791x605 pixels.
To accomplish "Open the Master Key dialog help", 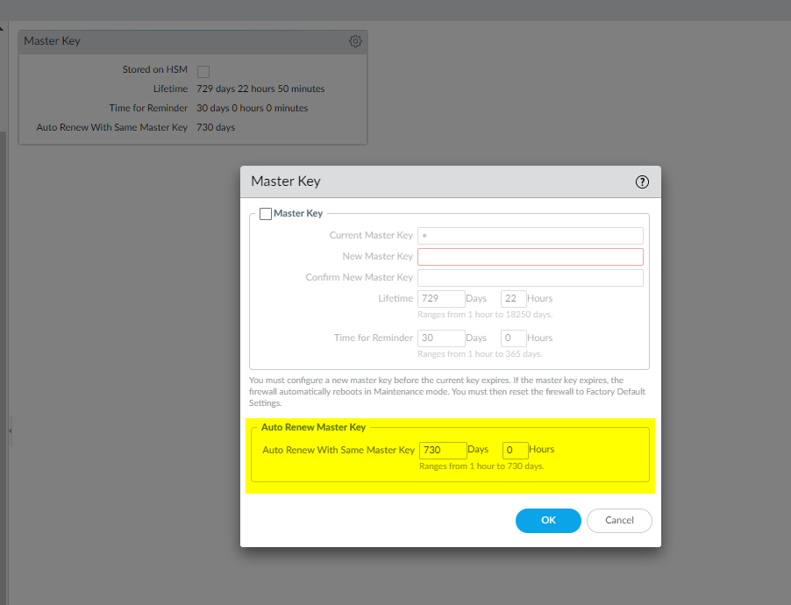I will point(642,182).
